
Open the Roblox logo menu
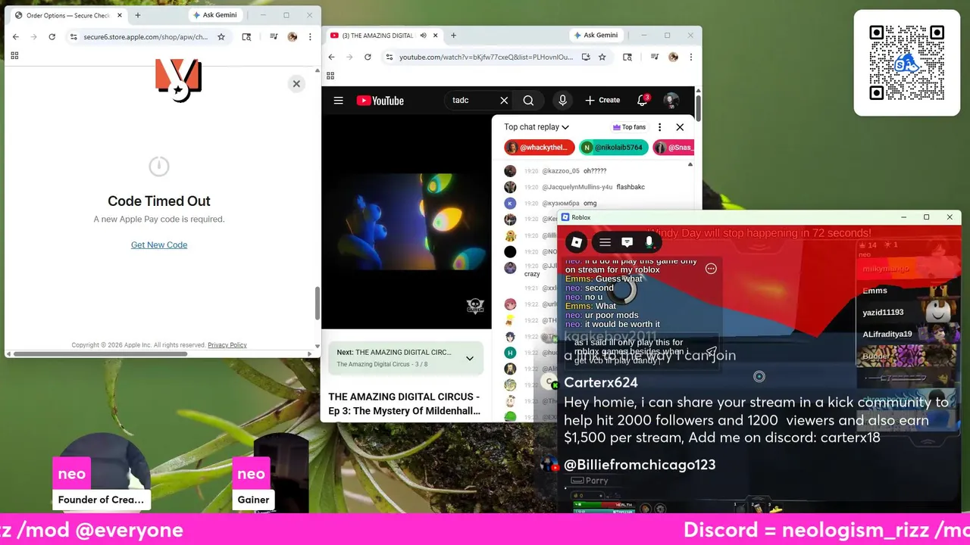point(577,242)
